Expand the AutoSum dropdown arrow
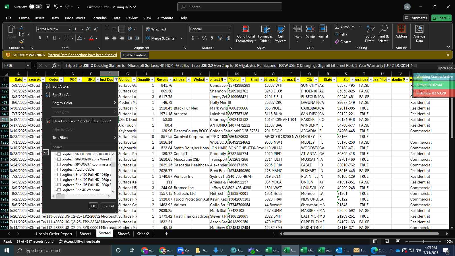 [x=360, y=27]
